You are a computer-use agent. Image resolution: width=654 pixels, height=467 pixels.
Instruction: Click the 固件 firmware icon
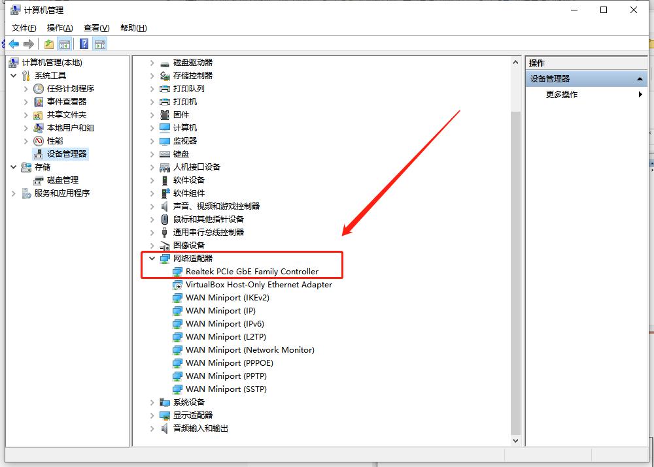[x=165, y=114]
